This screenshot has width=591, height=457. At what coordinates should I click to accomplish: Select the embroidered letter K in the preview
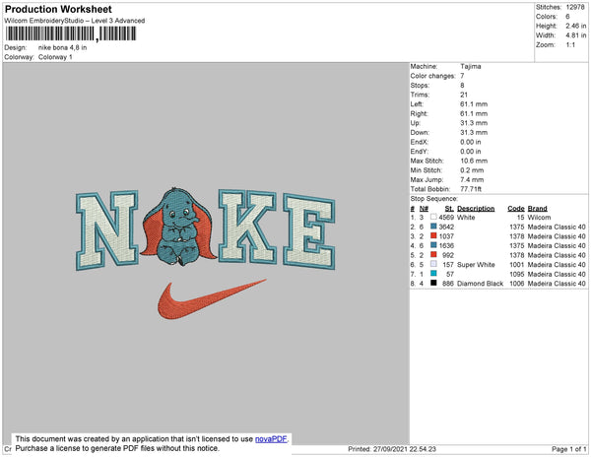tap(247, 226)
